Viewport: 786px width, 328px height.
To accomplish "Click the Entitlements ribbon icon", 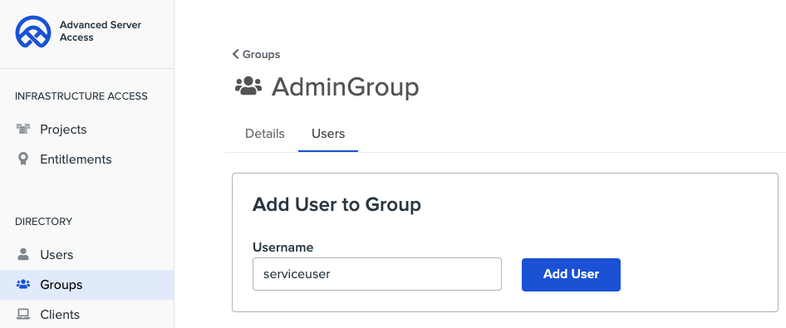I will [x=23, y=159].
